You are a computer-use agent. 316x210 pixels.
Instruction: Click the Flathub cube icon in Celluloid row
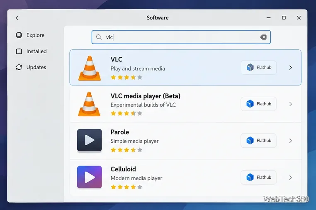250,177
